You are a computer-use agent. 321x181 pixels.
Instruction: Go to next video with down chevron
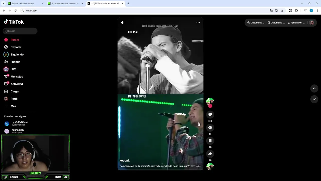314,99
